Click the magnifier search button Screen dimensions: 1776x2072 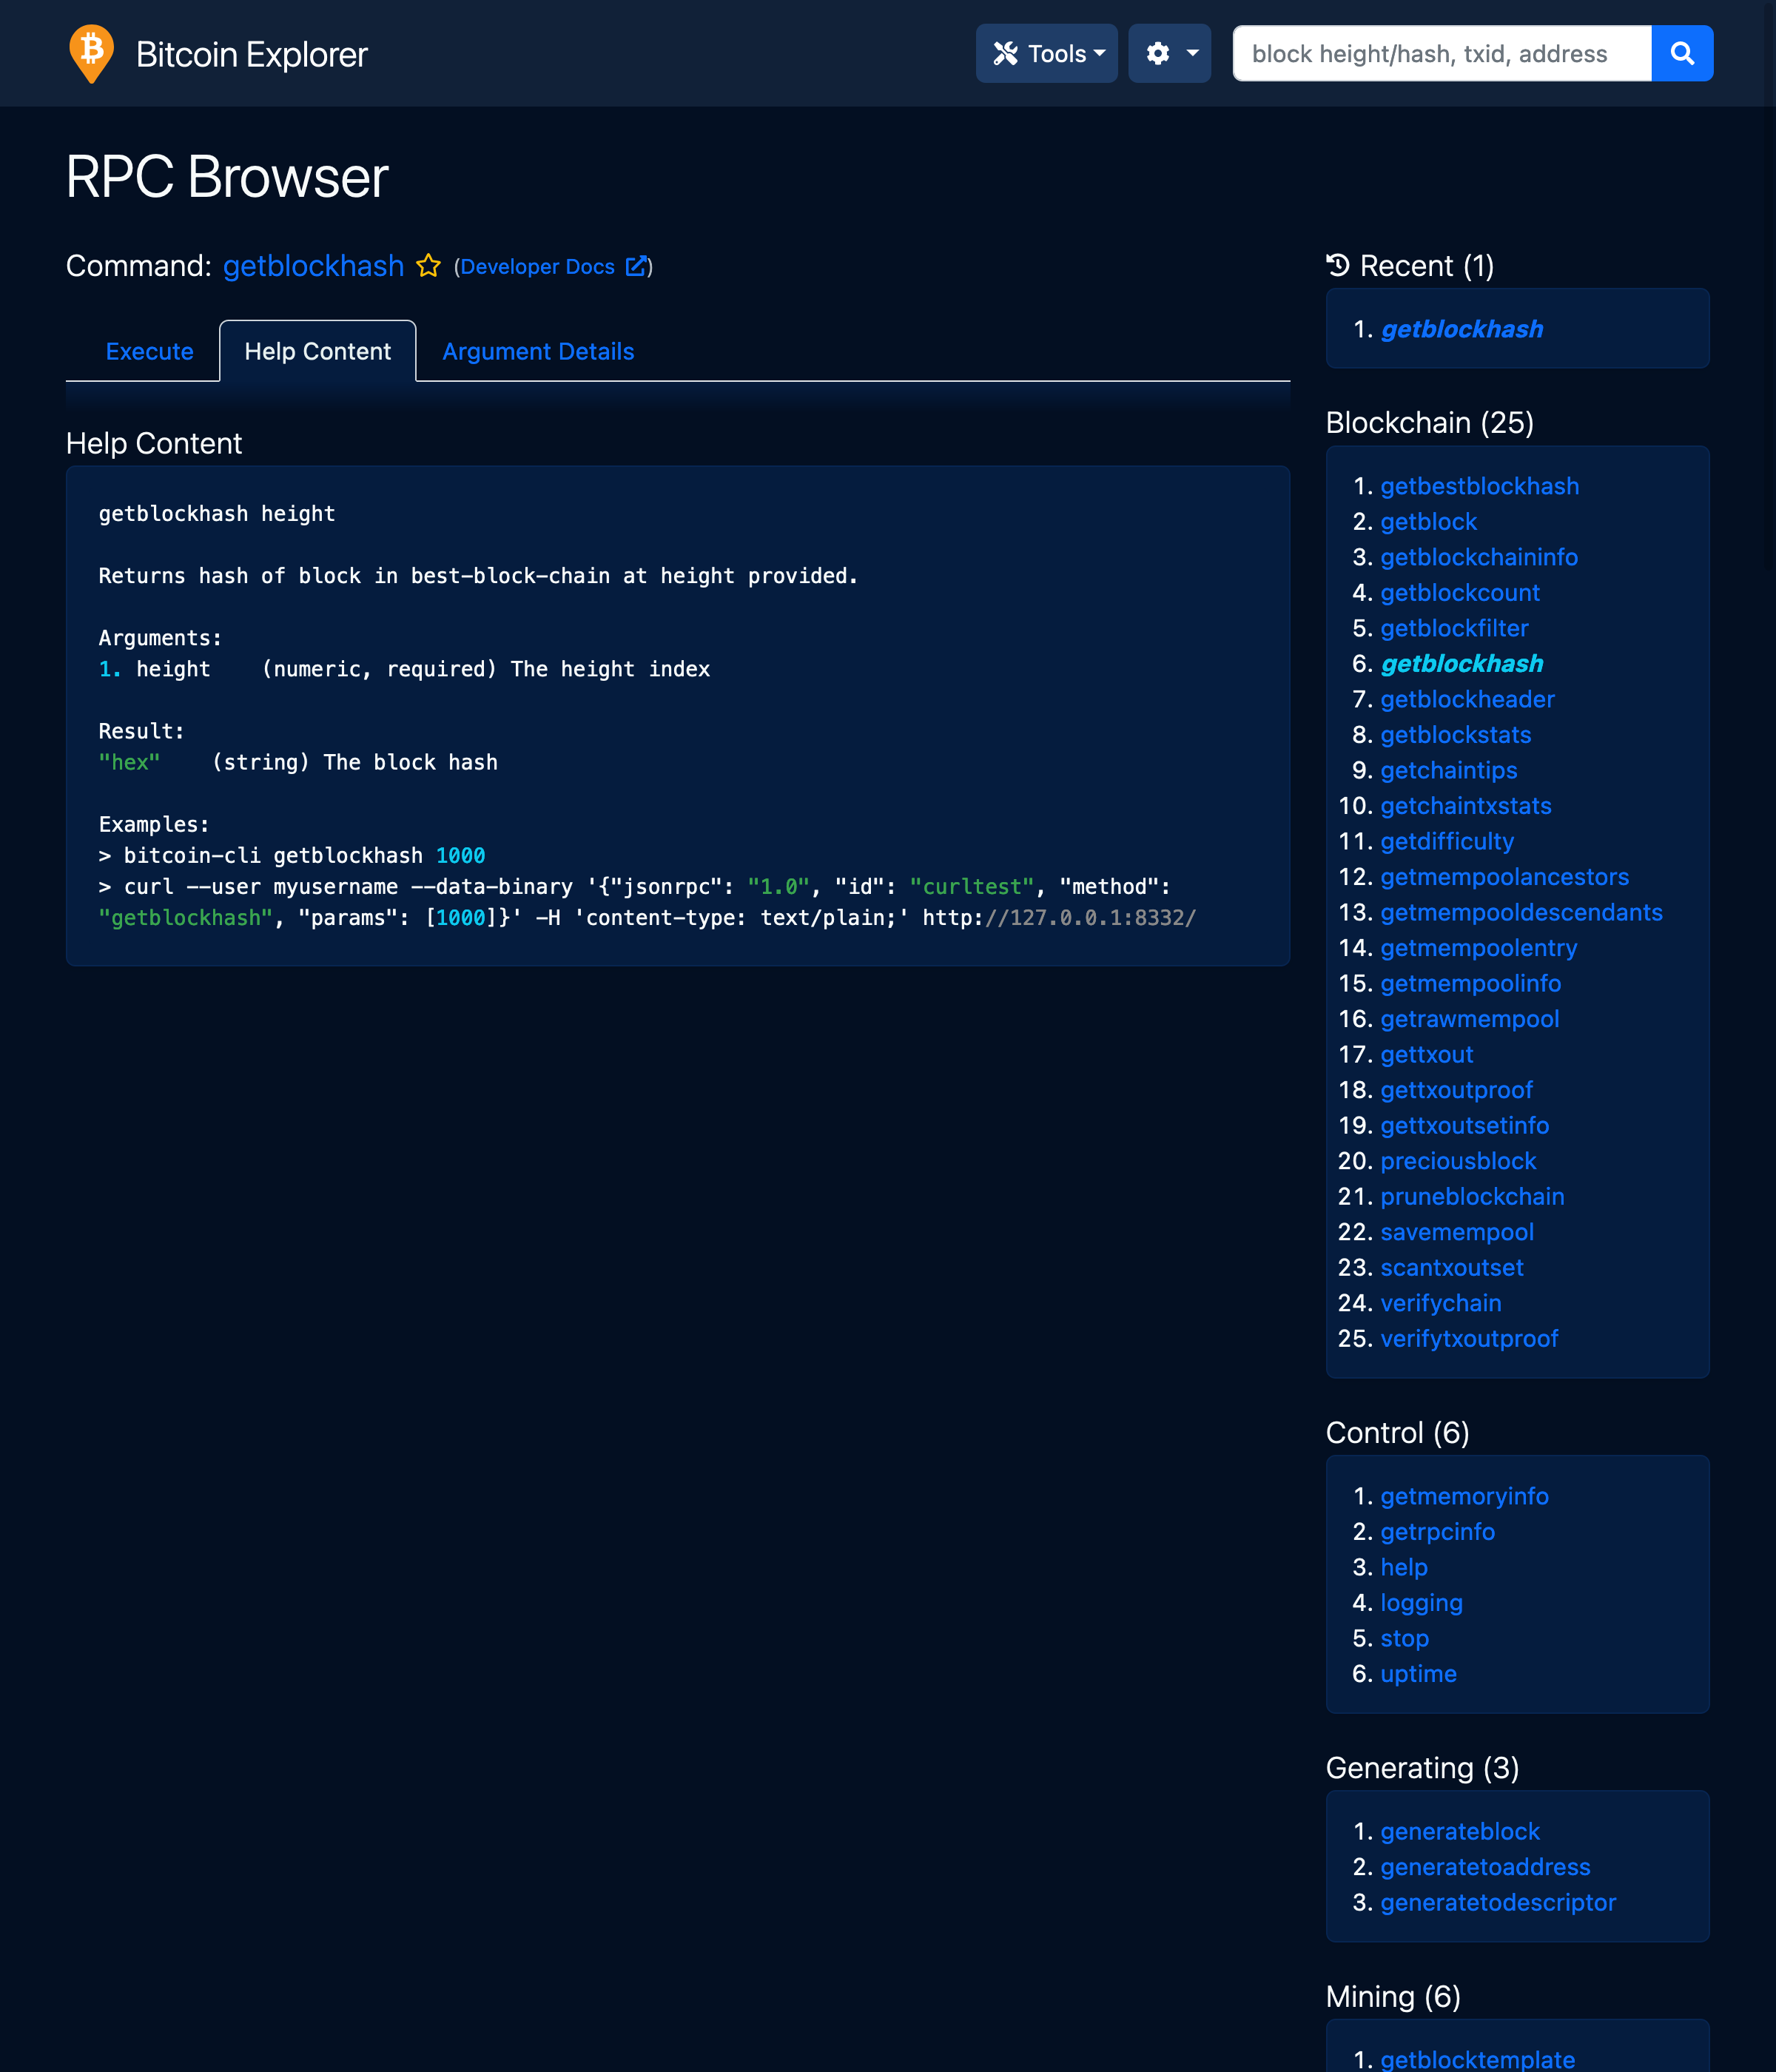[1681, 53]
